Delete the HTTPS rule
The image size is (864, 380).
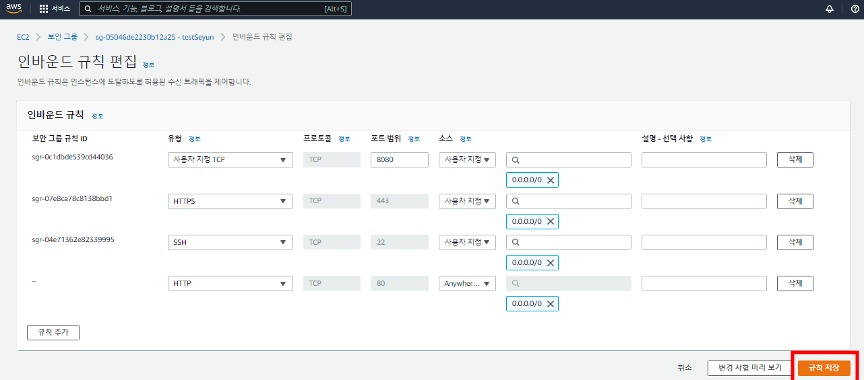(x=795, y=201)
